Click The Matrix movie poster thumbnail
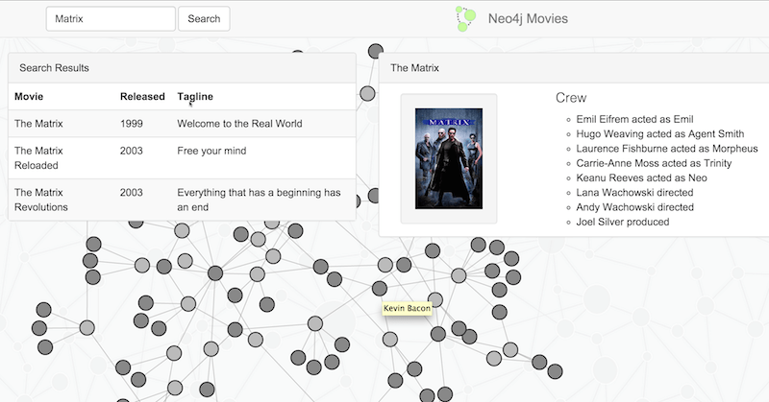 [x=448, y=158]
